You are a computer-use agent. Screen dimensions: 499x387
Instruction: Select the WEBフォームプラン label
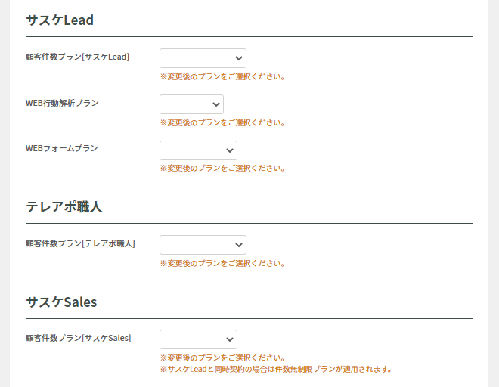pos(61,149)
